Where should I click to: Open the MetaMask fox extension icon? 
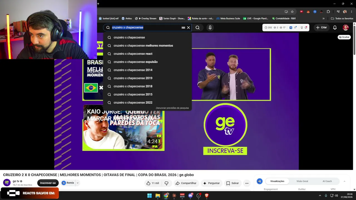[x=308, y=12]
